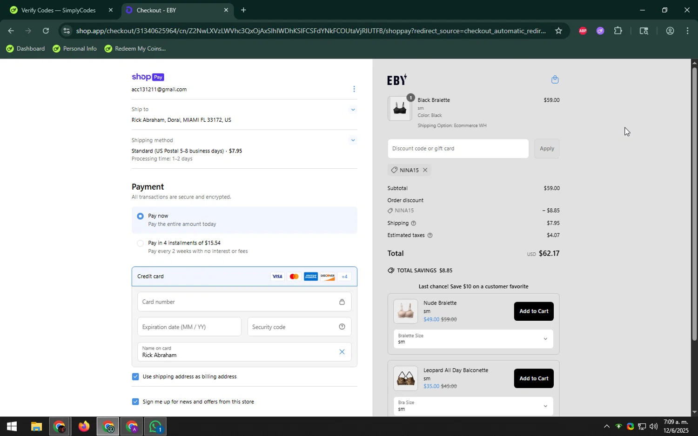Focus the Discount code or gift card field
Viewport: 698px width, 436px height.
458,149
